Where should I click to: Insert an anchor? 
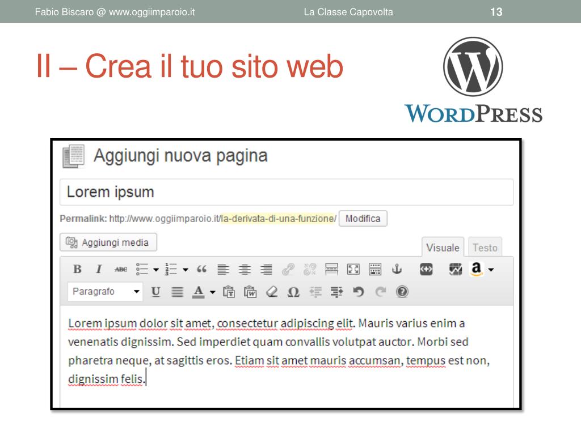coord(397,269)
